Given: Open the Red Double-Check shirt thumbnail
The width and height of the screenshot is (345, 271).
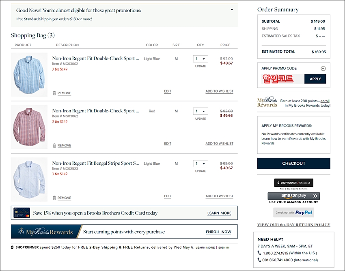Looking at the screenshot, I should pyautogui.click(x=29, y=127).
